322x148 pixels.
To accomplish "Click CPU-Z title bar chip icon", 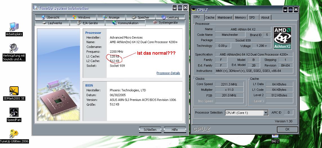I will 194,10.
